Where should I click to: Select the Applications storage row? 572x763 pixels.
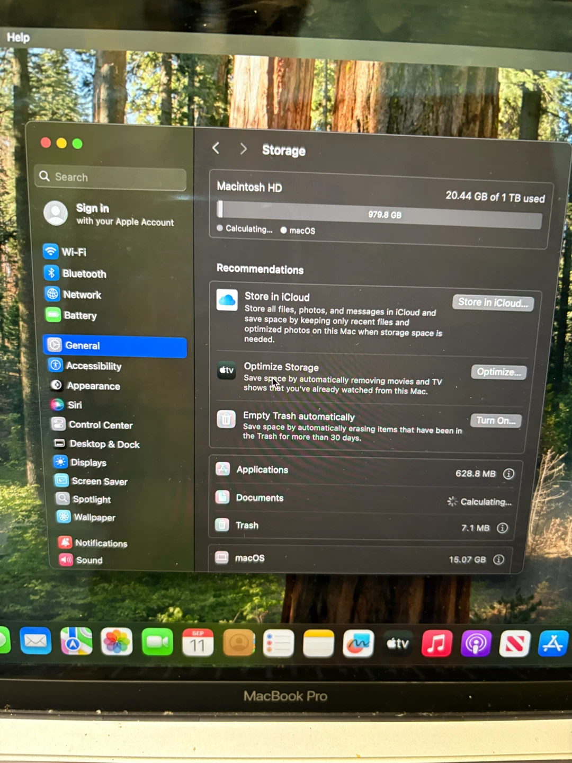[364, 471]
